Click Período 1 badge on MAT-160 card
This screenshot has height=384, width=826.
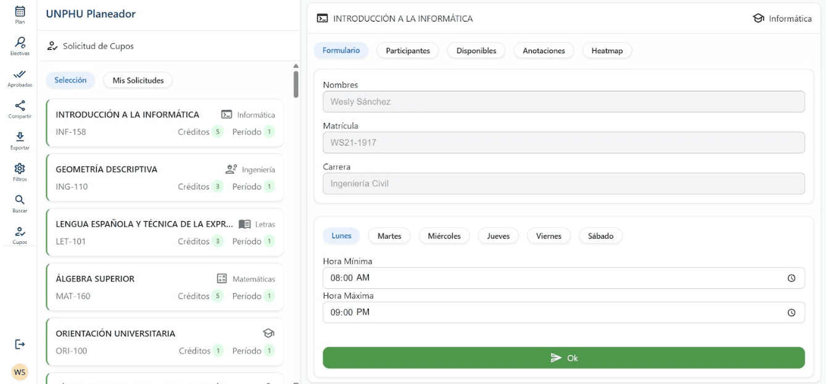pos(269,296)
